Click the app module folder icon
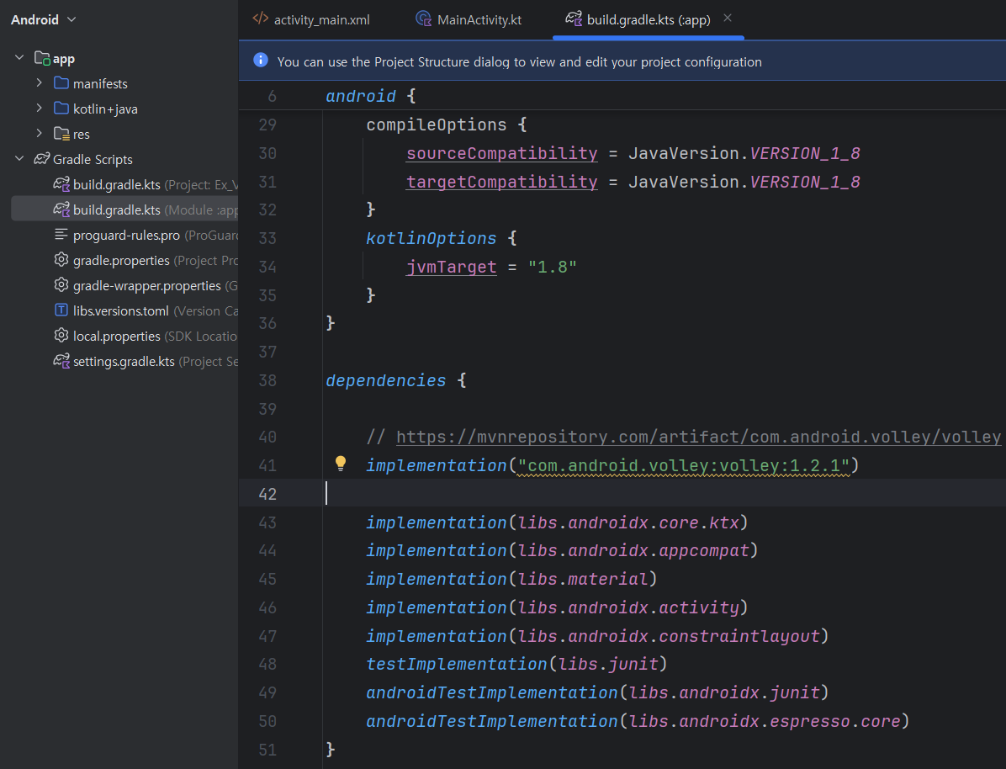The height and width of the screenshot is (769, 1006). [42, 59]
